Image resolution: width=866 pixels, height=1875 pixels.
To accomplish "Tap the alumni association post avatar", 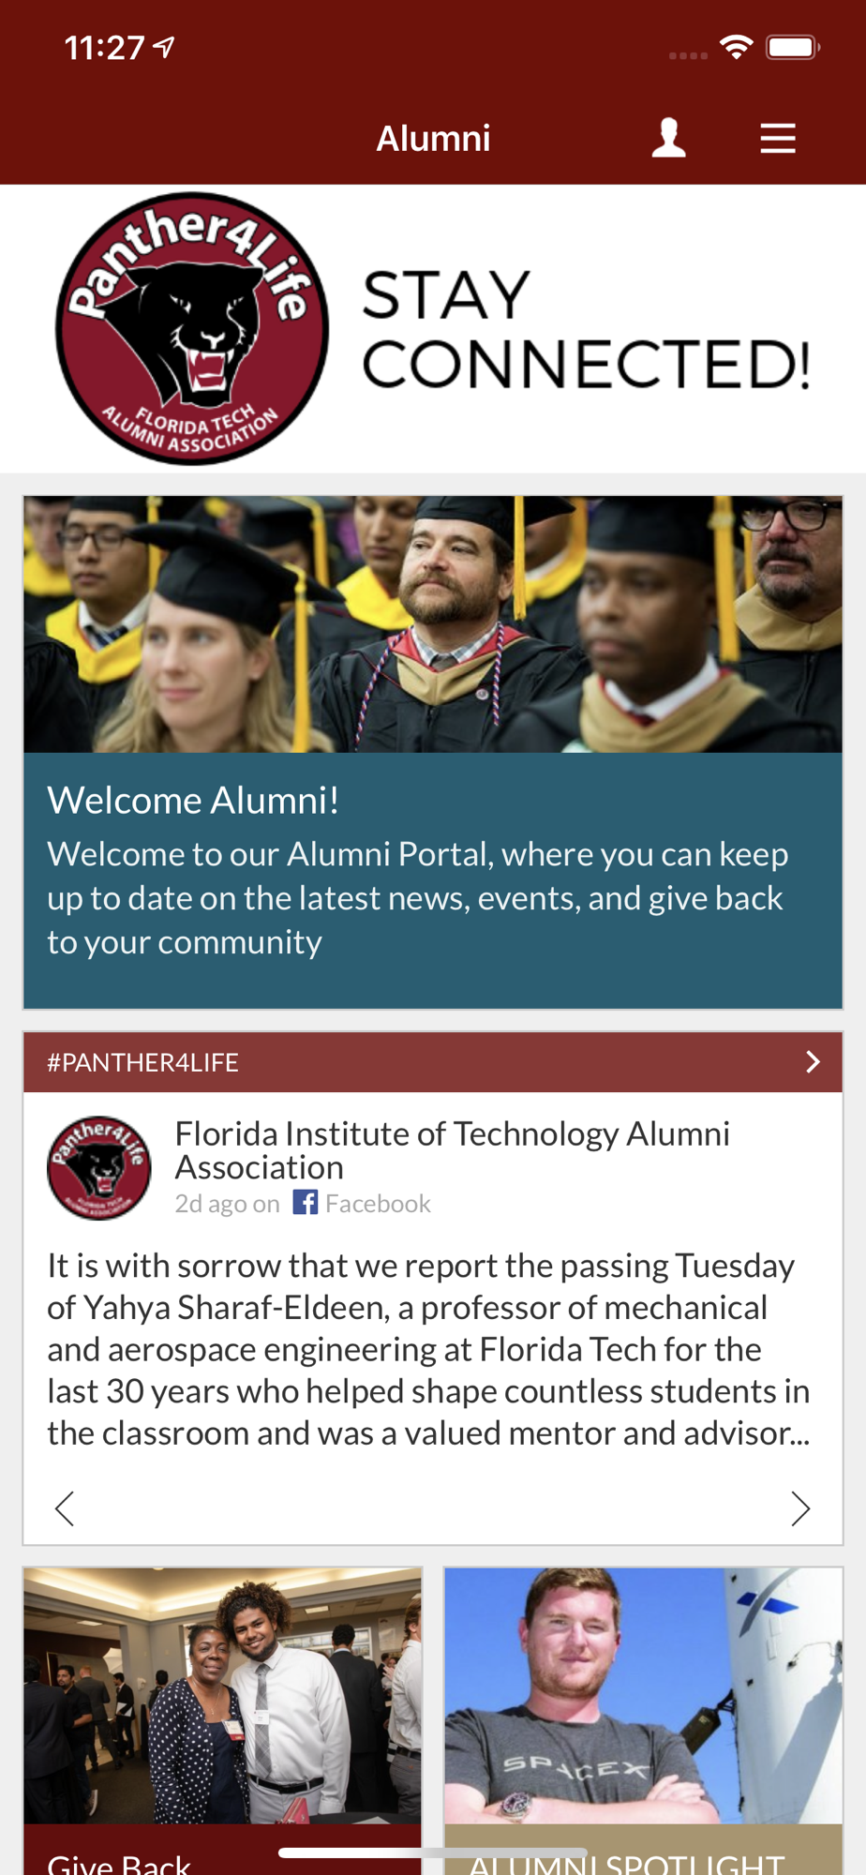I will [99, 1167].
